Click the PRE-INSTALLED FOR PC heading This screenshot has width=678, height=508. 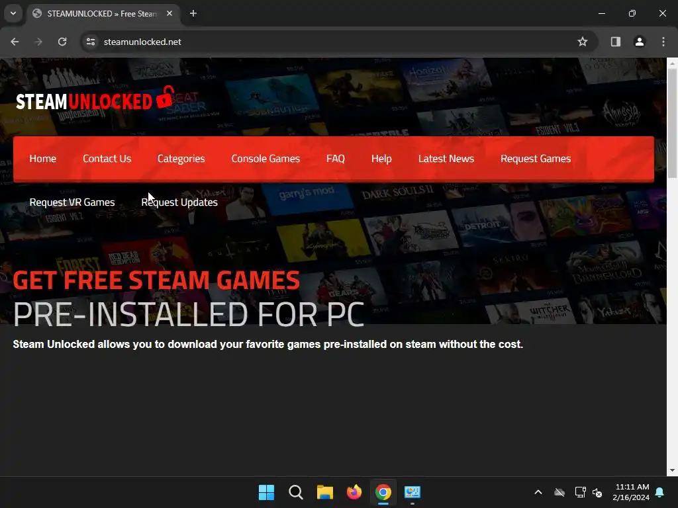189,314
